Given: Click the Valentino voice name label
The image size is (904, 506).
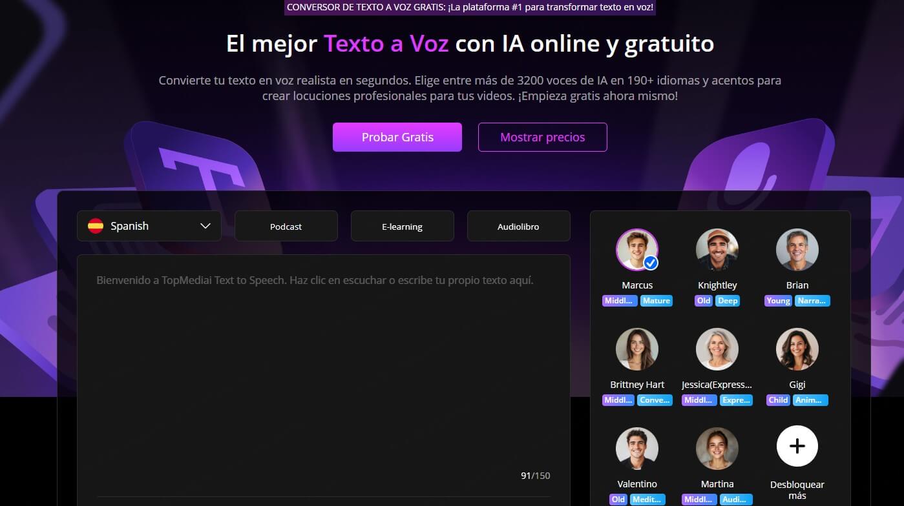Looking at the screenshot, I should pos(637,484).
